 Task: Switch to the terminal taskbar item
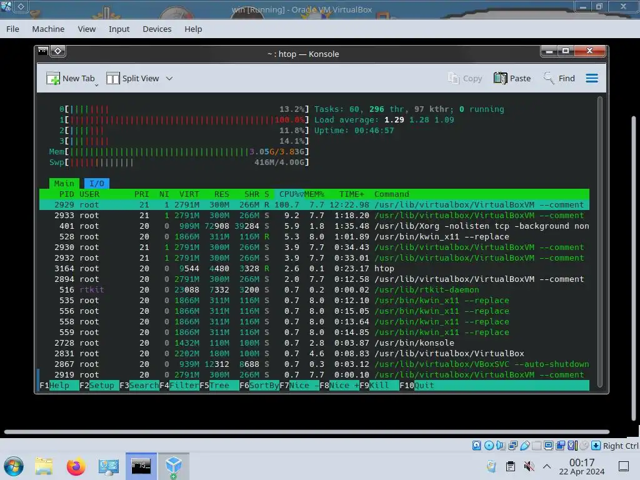point(141,466)
